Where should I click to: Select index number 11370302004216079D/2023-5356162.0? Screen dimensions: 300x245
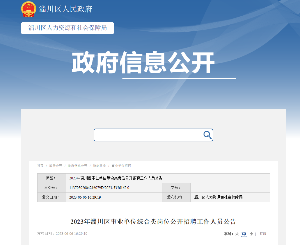click(99, 188)
